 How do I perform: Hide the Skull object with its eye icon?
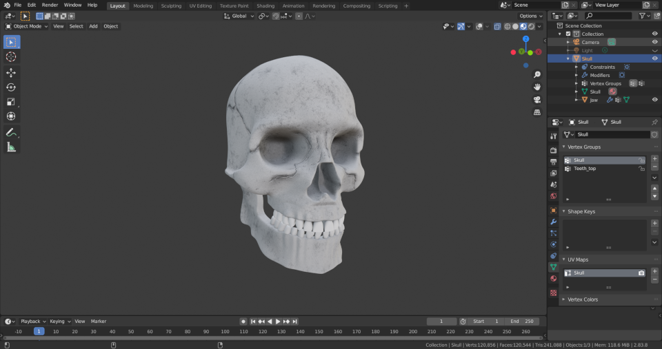pyautogui.click(x=655, y=59)
